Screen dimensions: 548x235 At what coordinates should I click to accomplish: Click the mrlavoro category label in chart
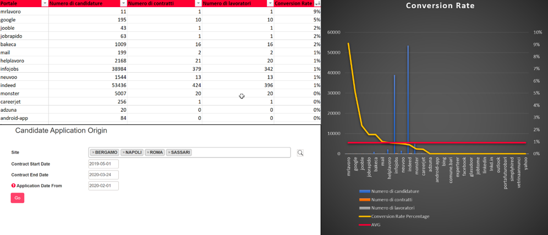point(348,166)
